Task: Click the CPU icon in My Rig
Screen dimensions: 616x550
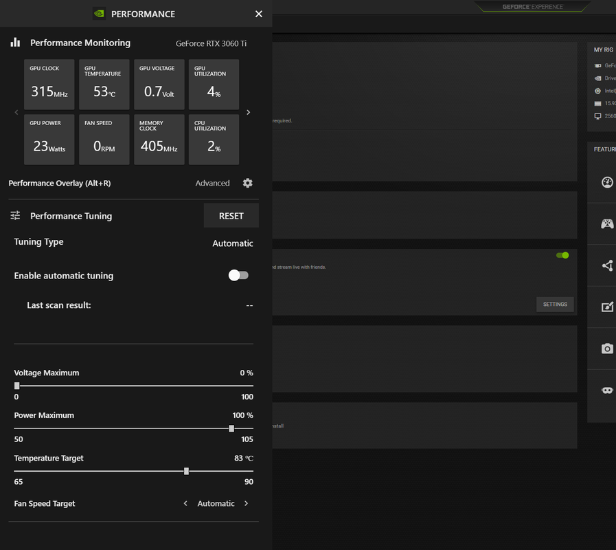Action: pyautogui.click(x=597, y=91)
